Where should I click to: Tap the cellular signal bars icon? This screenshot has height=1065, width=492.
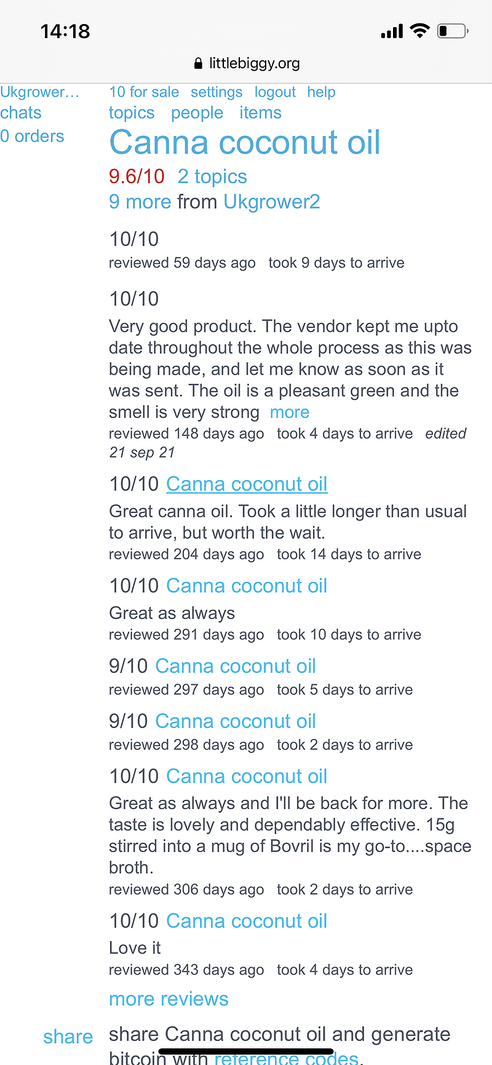pos(392,31)
